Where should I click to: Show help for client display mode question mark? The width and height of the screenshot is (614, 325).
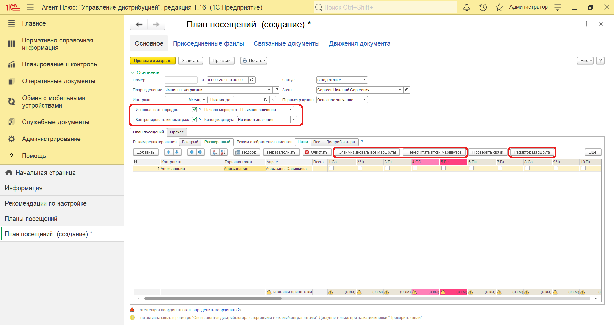(x=362, y=142)
